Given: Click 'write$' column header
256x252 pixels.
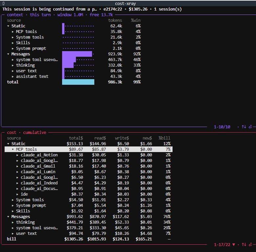Looking at the screenshot, I should (122, 138).
